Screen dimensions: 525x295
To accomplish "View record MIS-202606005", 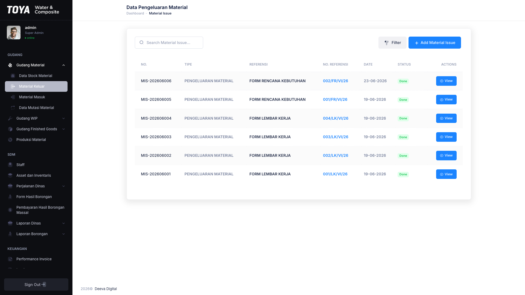I will click(x=446, y=100).
